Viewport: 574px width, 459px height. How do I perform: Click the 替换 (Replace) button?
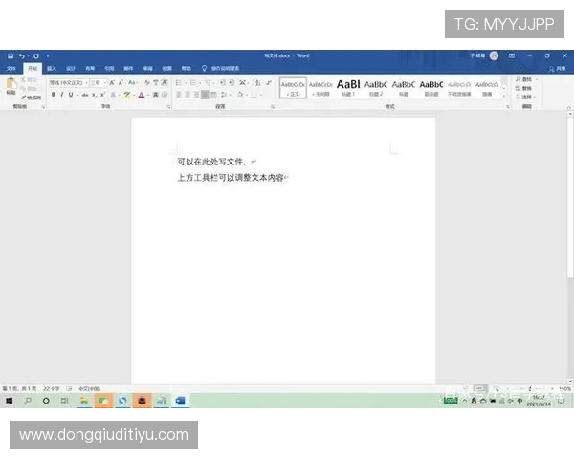(523, 88)
